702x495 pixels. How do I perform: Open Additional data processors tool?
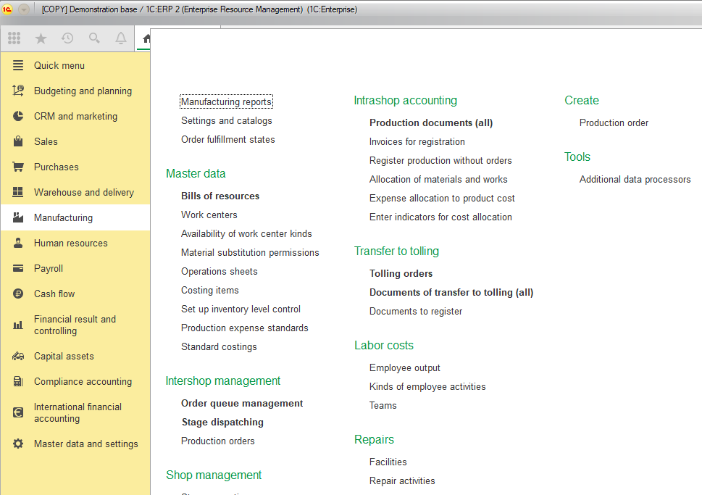[x=635, y=179]
